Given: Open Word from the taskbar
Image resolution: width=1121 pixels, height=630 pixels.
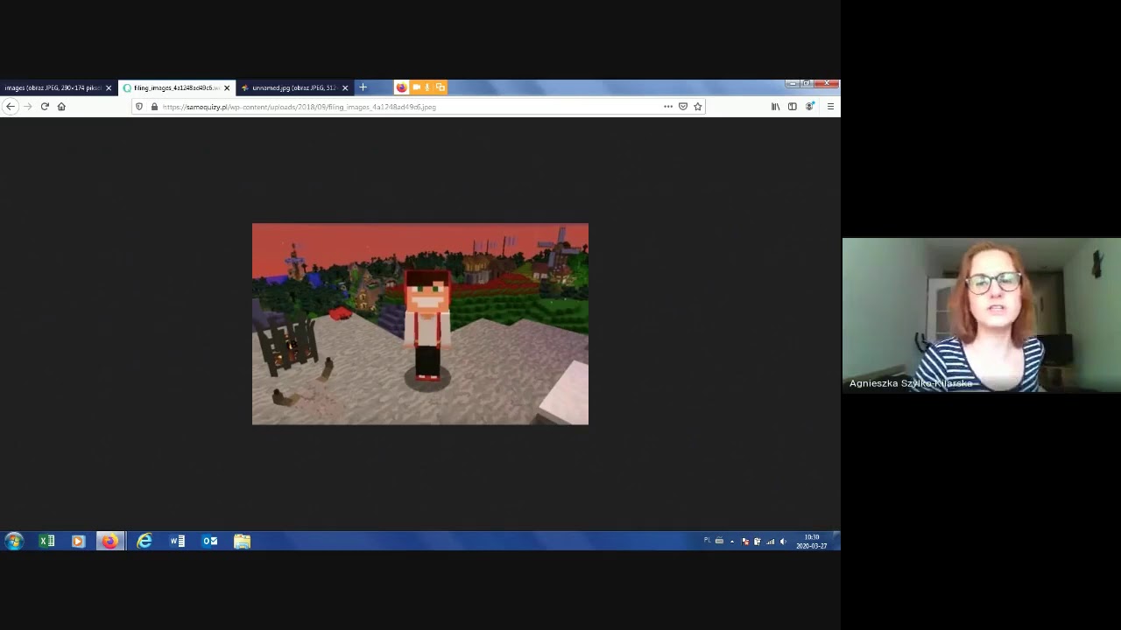Looking at the screenshot, I should 177,542.
